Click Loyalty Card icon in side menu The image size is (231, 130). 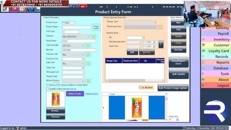[x=204, y=51]
